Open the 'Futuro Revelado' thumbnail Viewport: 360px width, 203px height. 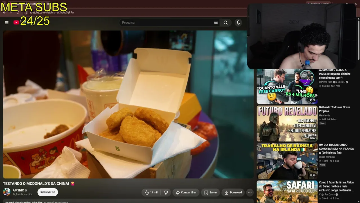[x=287, y=123]
